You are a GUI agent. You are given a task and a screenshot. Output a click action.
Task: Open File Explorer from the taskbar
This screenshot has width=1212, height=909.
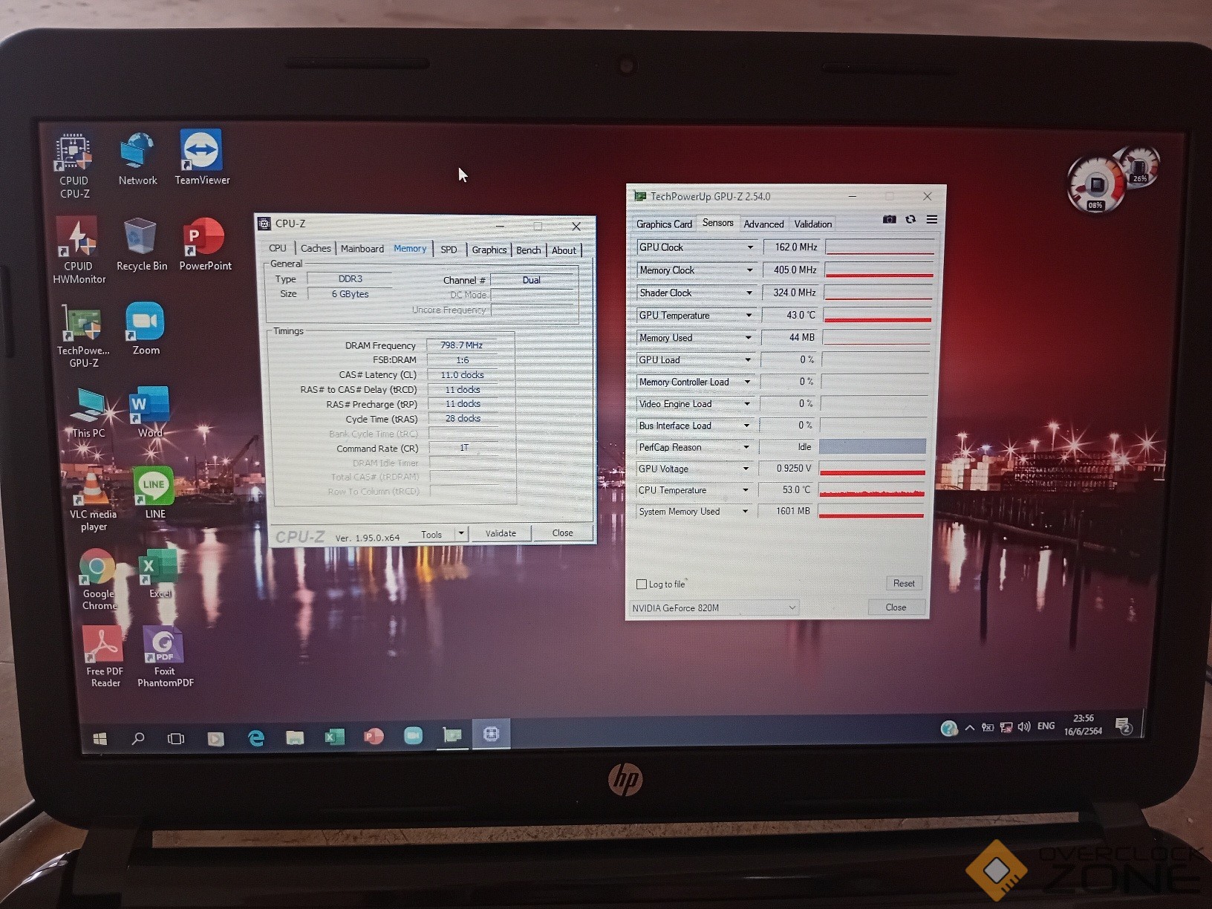[295, 737]
